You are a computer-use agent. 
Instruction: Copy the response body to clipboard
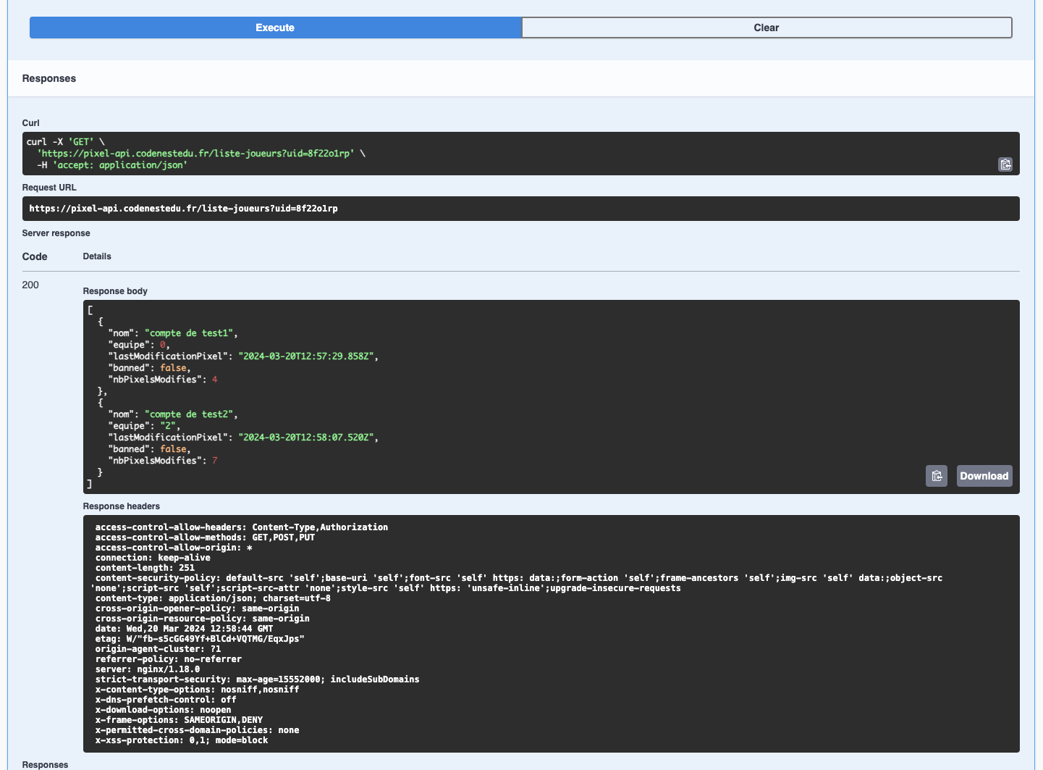tap(937, 476)
